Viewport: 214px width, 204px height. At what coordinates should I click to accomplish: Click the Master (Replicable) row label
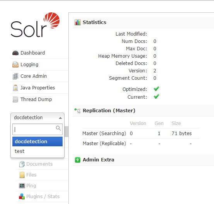(104, 144)
